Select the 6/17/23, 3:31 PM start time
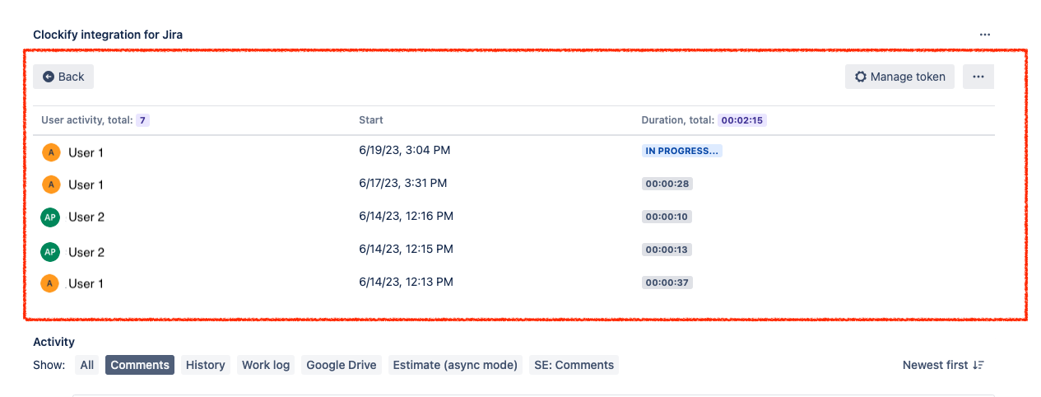This screenshot has width=1041, height=397. [x=403, y=183]
